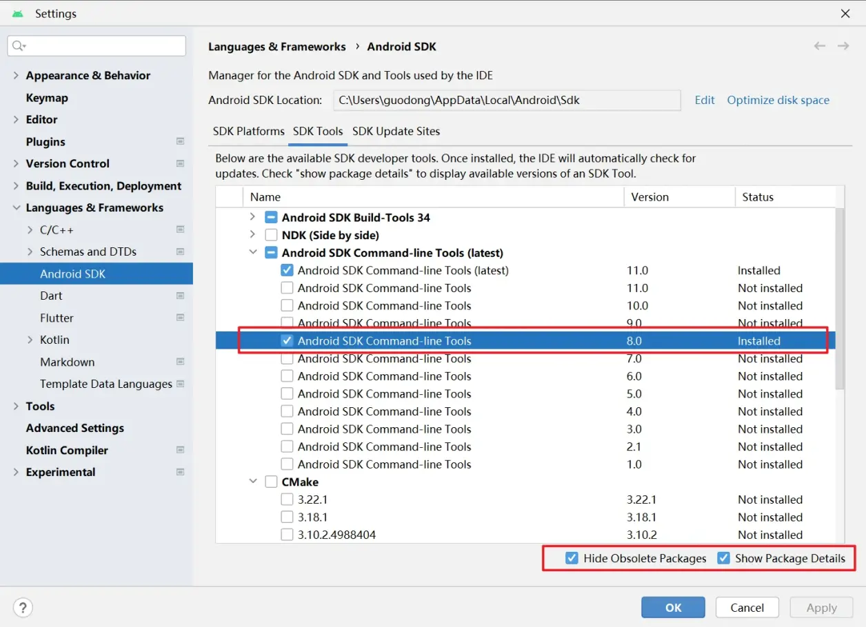Screen dimensions: 866x627
Task: Collapse the CMake group
Action: click(x=253, y=482)
